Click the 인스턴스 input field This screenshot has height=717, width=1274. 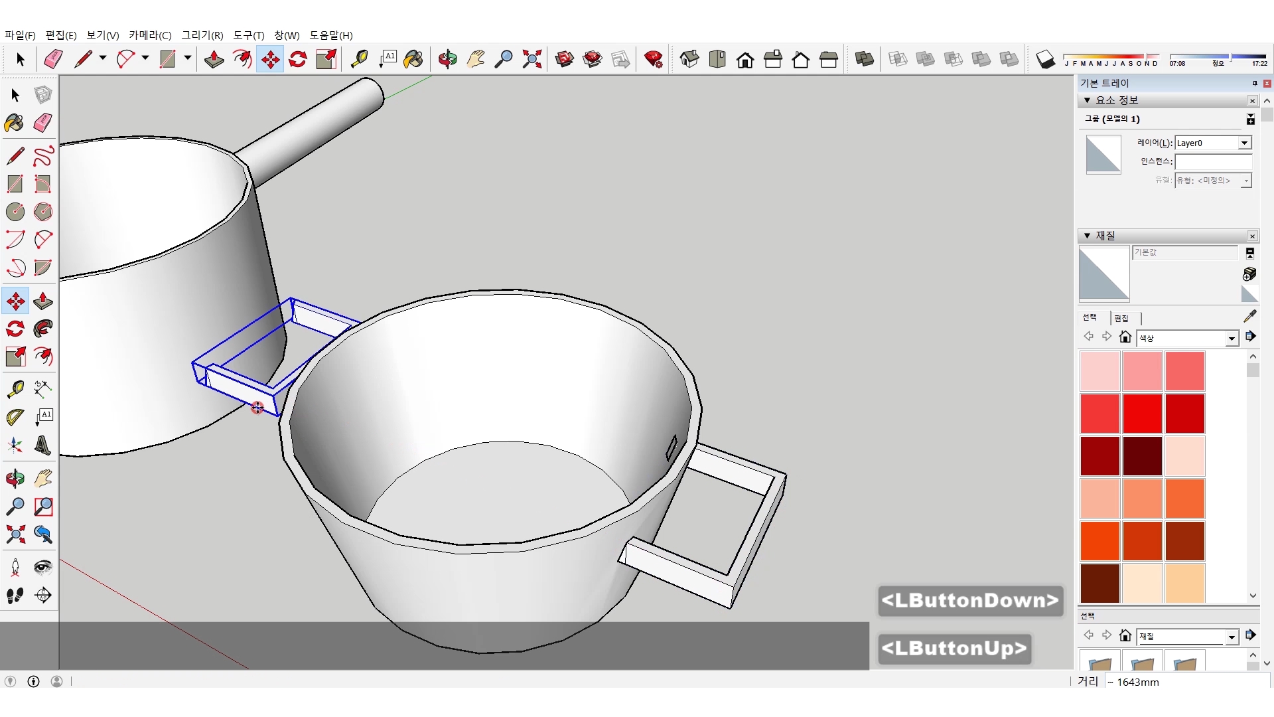click(1212, 161)
